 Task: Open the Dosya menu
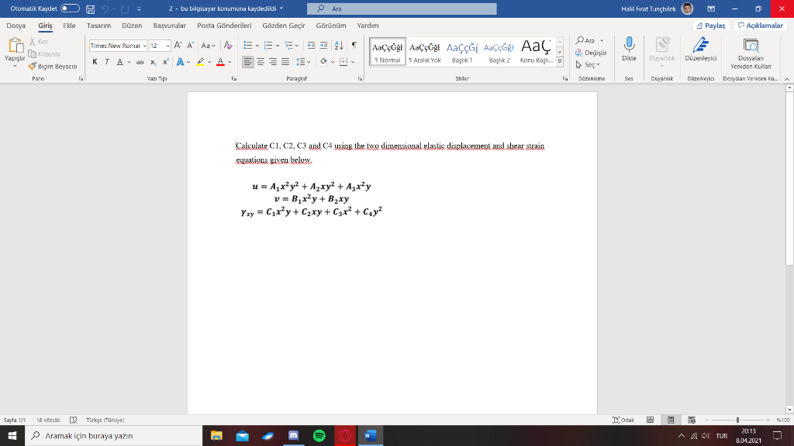pos(16,26)
